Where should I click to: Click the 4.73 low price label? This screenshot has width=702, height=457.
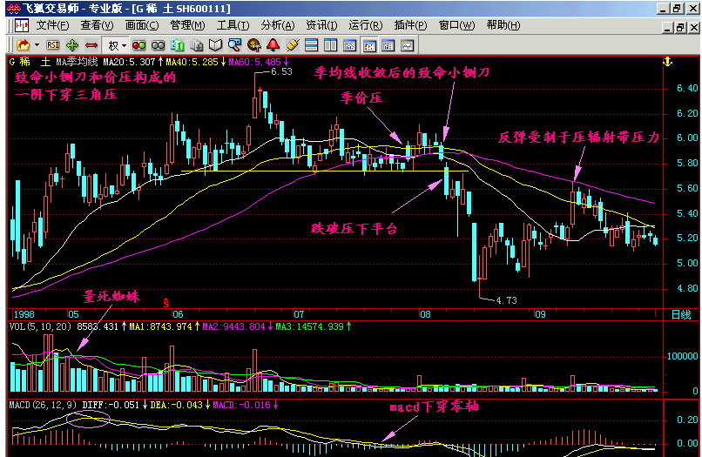506,301
